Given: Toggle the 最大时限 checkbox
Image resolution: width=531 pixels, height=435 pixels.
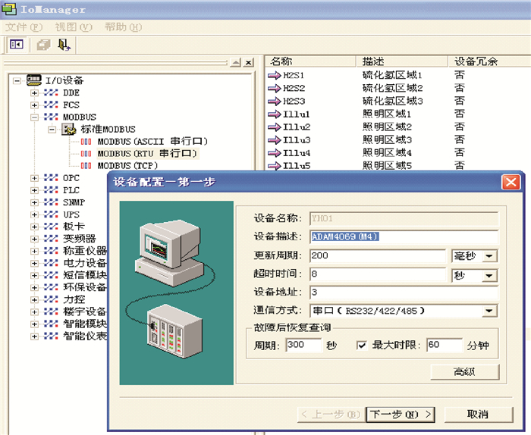Looking at the screenshot, I should pos(363,346).
